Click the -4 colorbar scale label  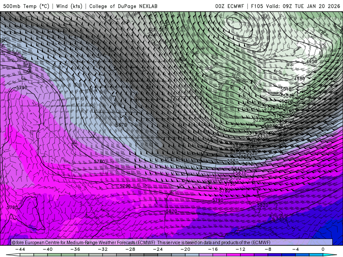tap(295, 249)
